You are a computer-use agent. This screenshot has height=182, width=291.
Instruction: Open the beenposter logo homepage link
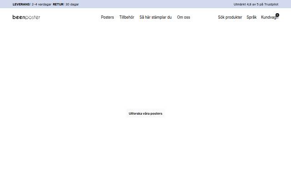[26, 17]
